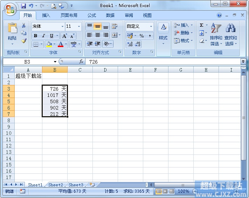Switch to the 公式 ribbon tab
Image resolution: width=249 pixels, height=198 pixels.
(92, 15)
